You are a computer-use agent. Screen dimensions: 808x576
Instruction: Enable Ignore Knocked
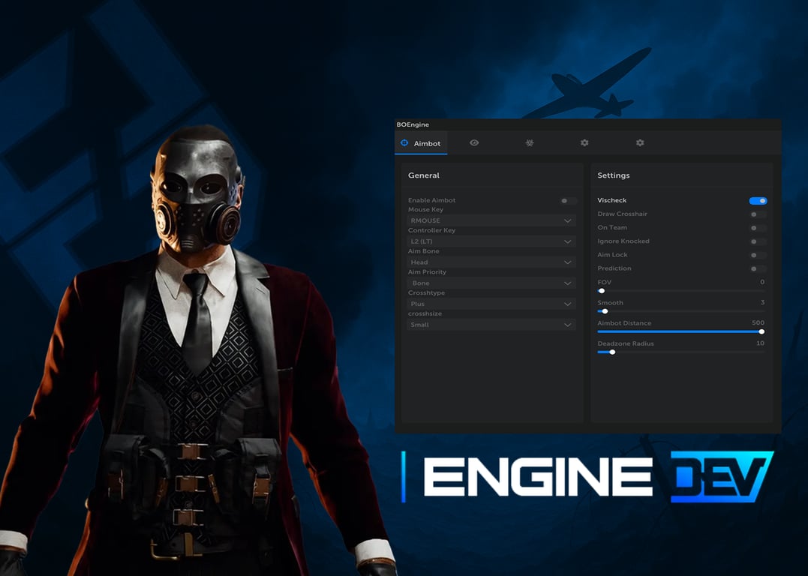click(757, 241)
